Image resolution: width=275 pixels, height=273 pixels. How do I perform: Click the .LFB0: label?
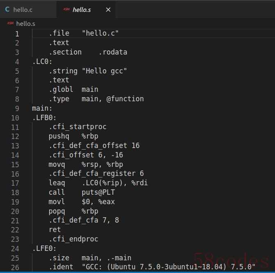[x=44, y=118]
